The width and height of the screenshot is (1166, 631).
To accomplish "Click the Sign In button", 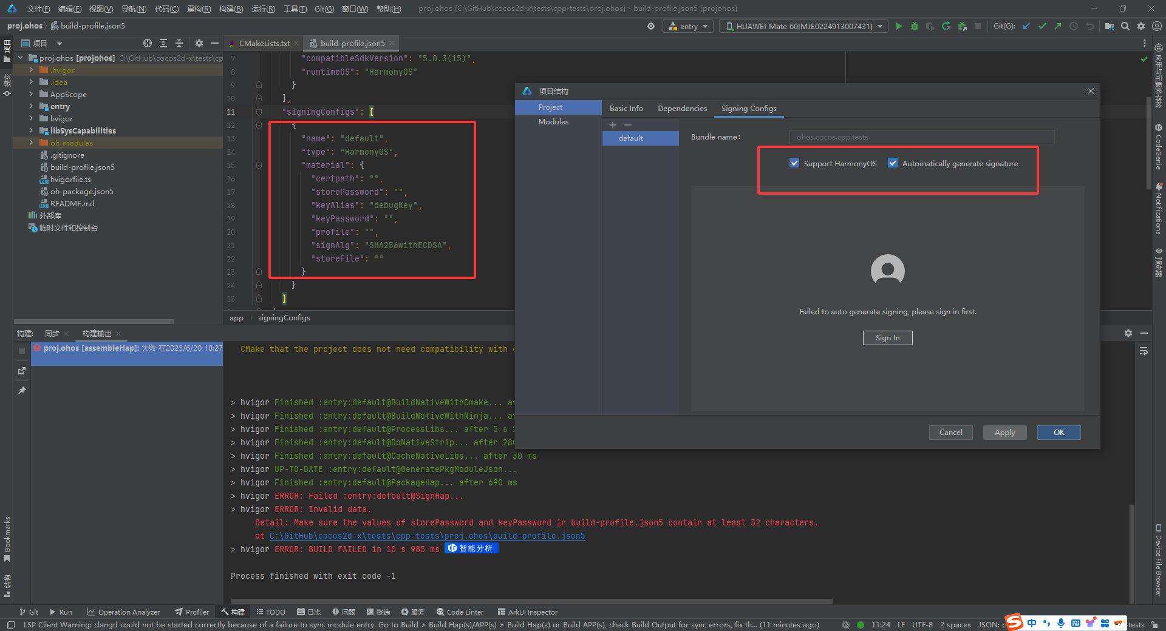I will click(x=887, y=338).
